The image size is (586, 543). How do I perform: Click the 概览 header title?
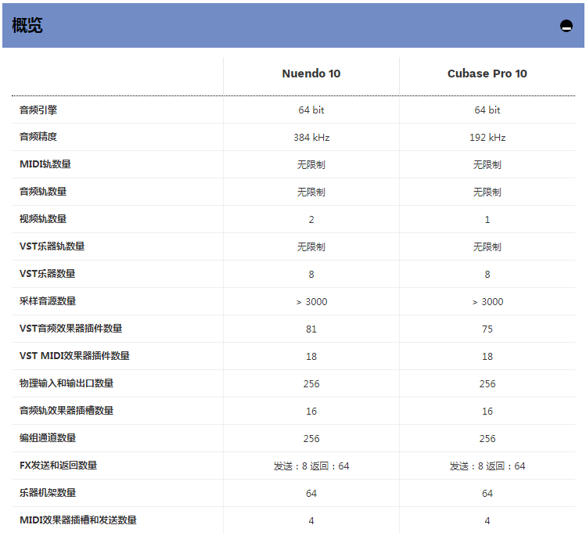point(27,25)
